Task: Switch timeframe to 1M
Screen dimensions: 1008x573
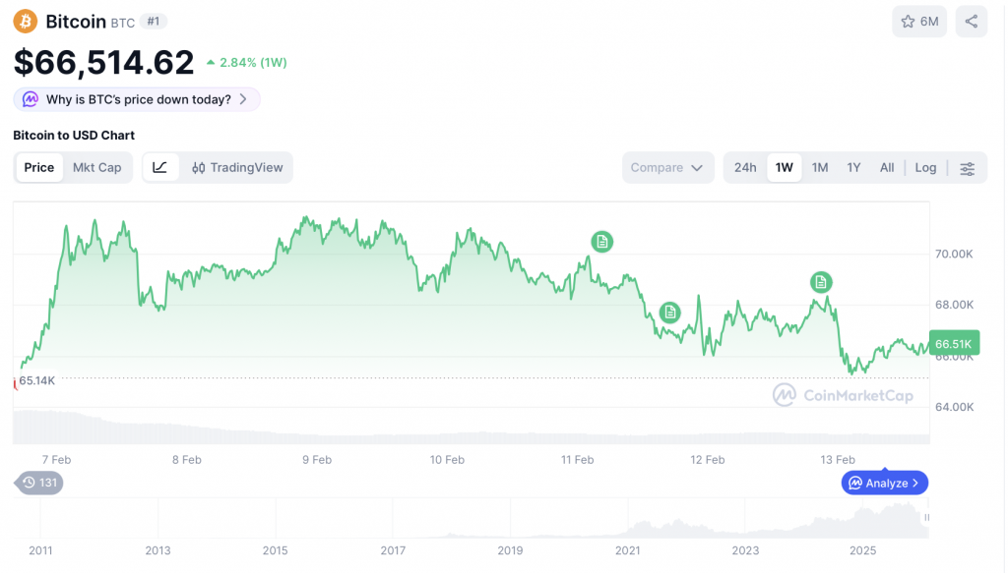Action: tap(819, 167)
